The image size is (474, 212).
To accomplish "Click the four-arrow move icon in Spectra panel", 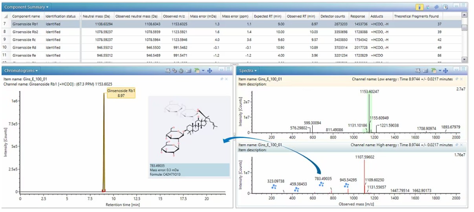I will pos(446,71).
